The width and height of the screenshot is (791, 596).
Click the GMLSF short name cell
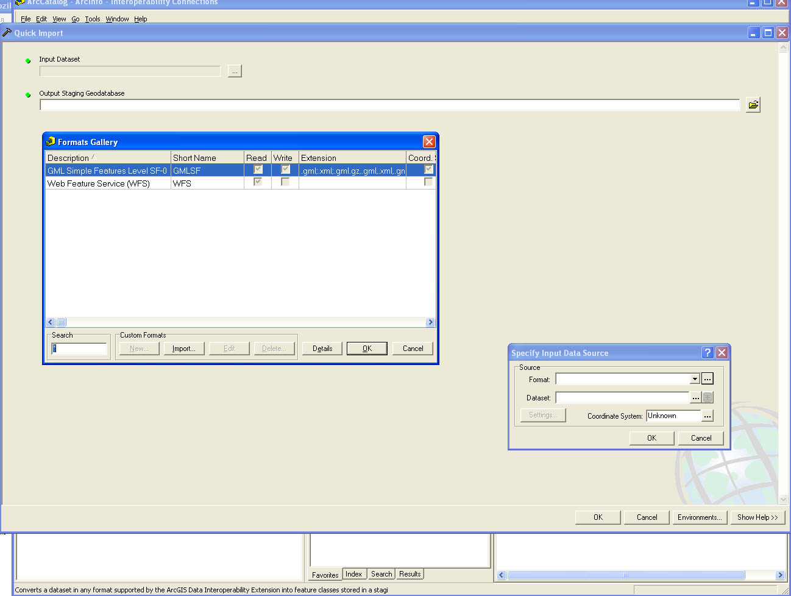click(x=207, y=171)
